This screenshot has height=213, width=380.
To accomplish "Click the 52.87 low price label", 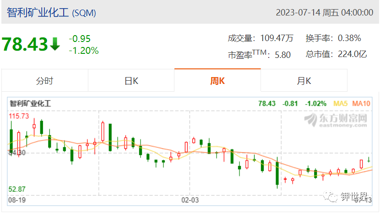I will coord(17,189).
